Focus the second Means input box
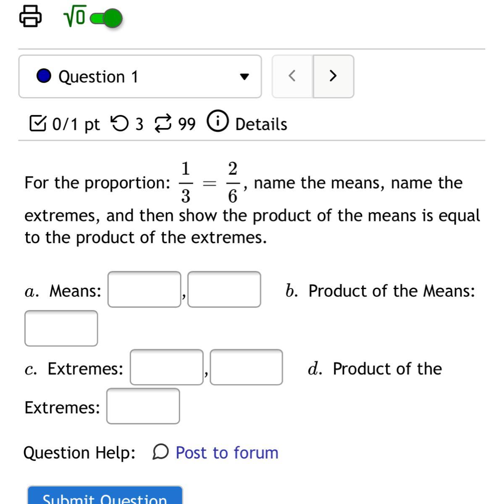This screenshot has width=504, height=504. pos(224,289)
